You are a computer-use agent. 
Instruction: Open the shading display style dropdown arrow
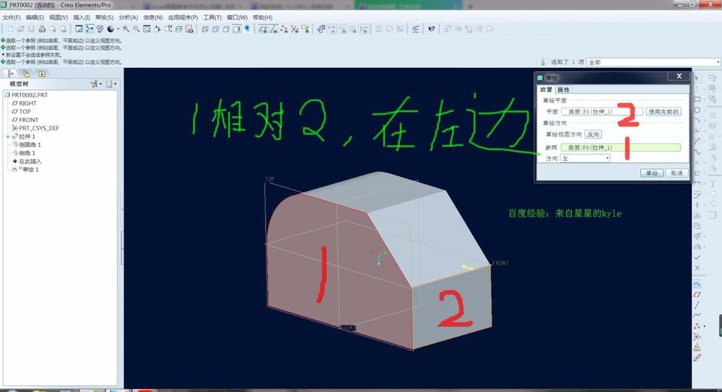[118, 29]
